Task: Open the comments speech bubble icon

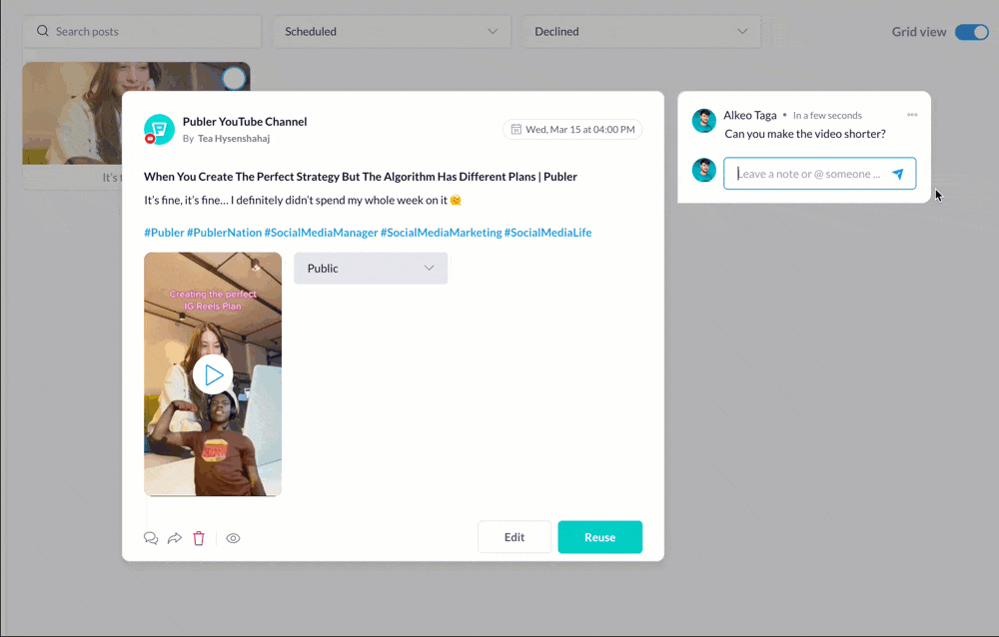Action: [x=151, y=538]
